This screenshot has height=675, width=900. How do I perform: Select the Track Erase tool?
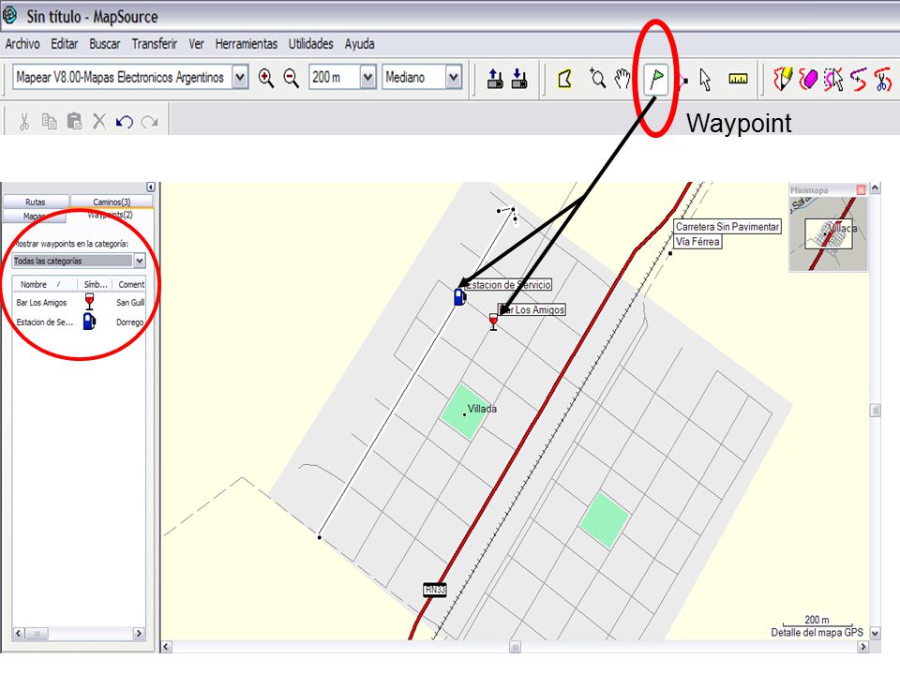click(x=807, y=79)
